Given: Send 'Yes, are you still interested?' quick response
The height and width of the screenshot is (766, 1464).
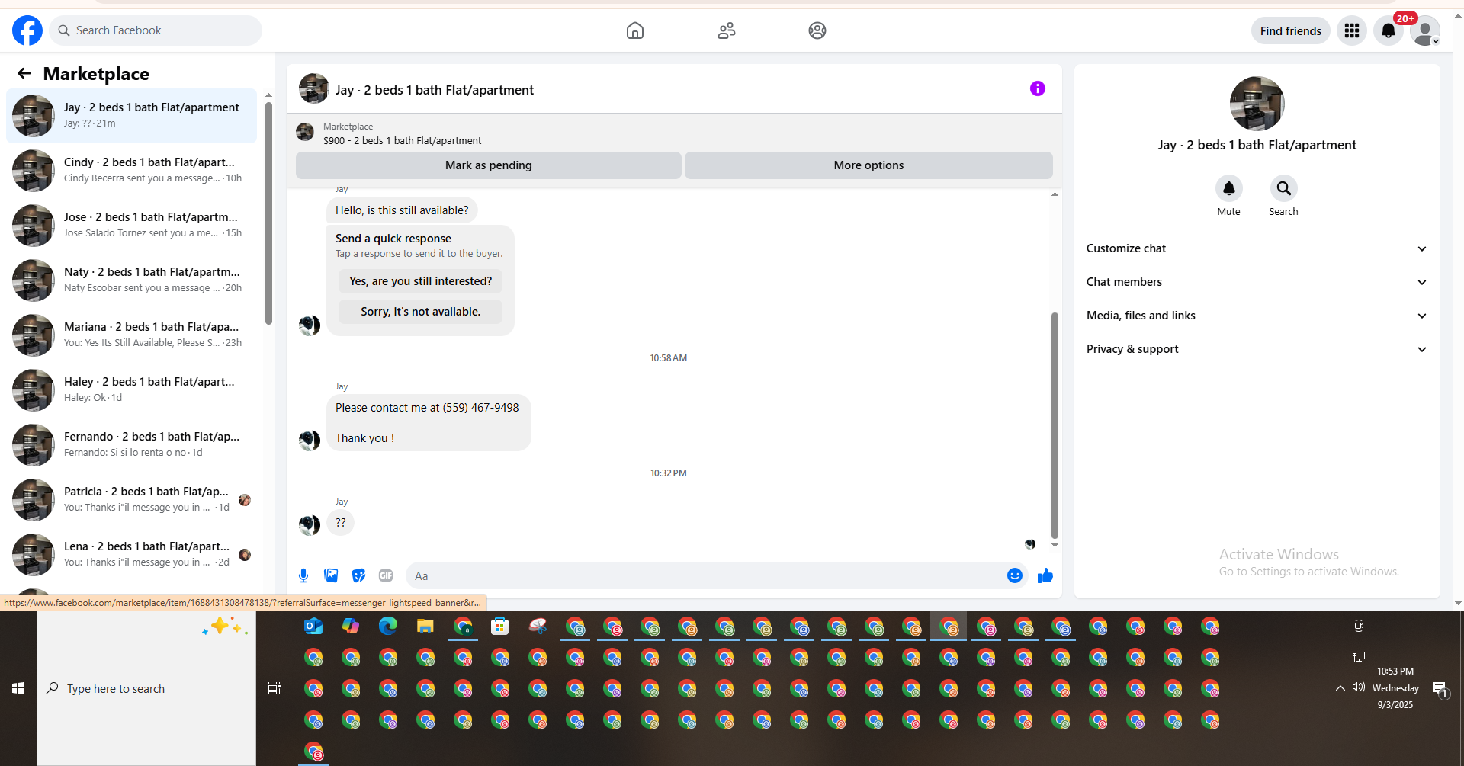Looking at the screenshot, I should click(x=421, y=281).
